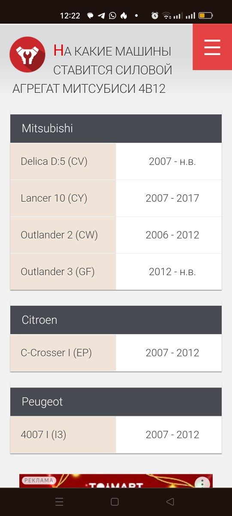Tap the C-Crosser I (EP) cell
Image resolution: width=232 pixels, height=516 pixels.
(63, 353)
